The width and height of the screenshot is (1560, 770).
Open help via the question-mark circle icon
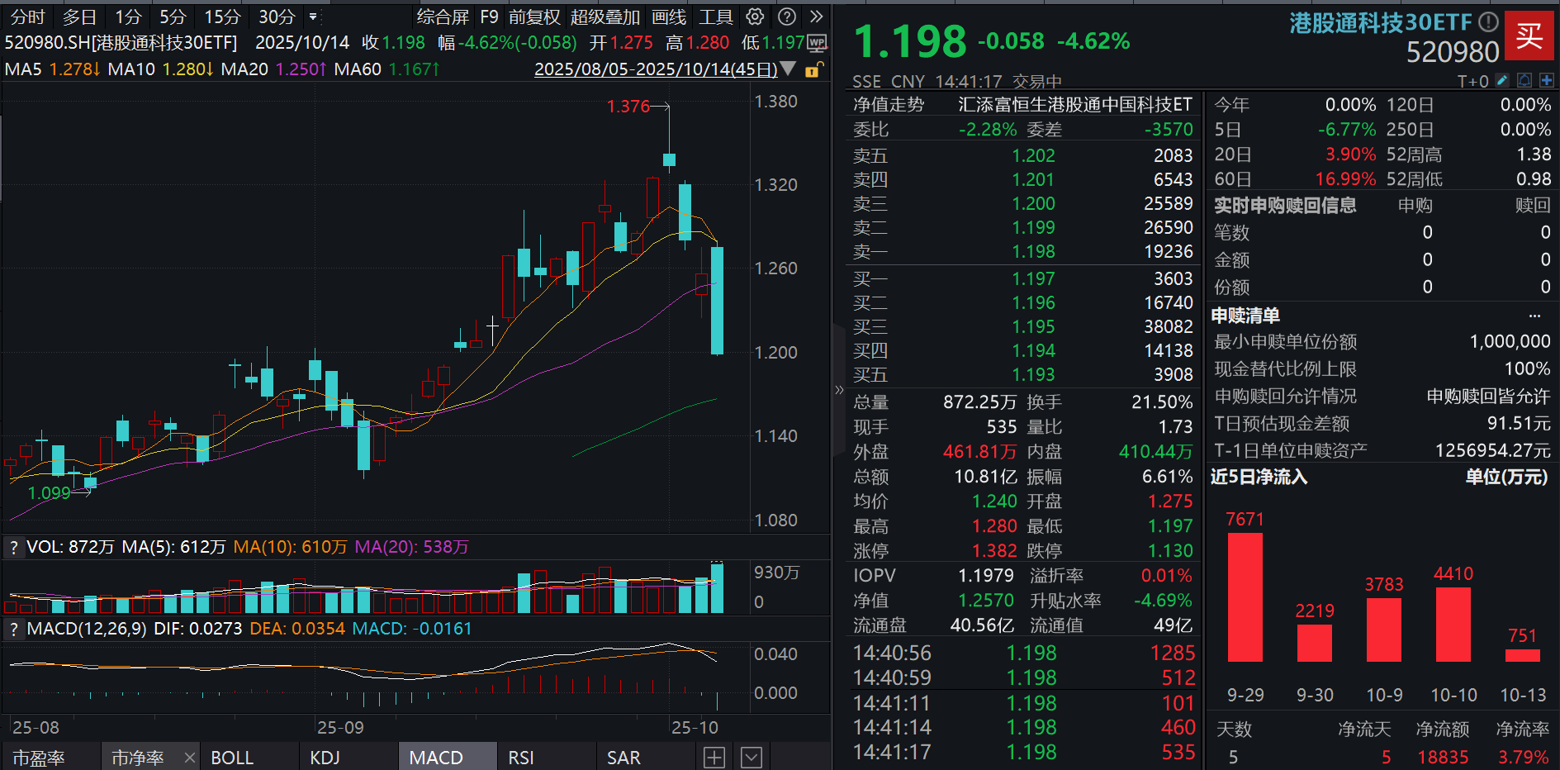[785, 17]
